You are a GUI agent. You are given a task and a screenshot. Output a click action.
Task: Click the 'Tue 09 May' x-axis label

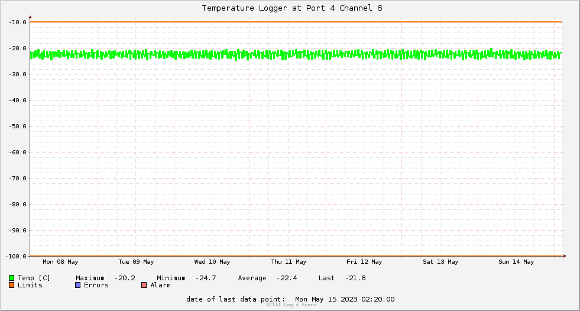pos(136,262)
